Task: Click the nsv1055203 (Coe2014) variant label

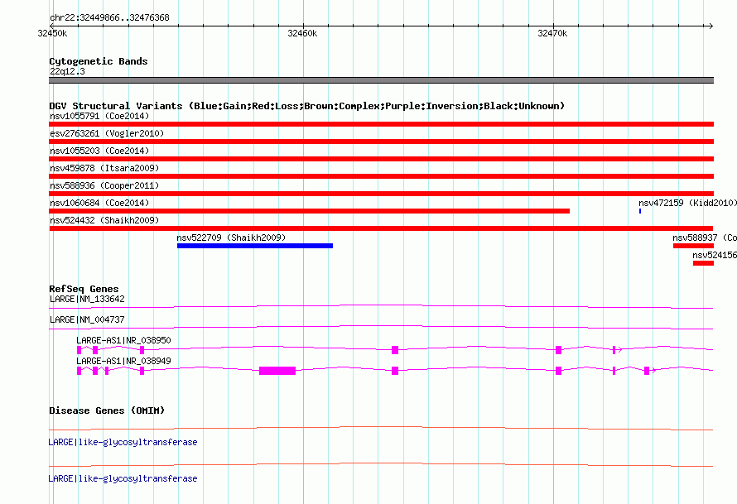Action: click(x=99, y=151)
